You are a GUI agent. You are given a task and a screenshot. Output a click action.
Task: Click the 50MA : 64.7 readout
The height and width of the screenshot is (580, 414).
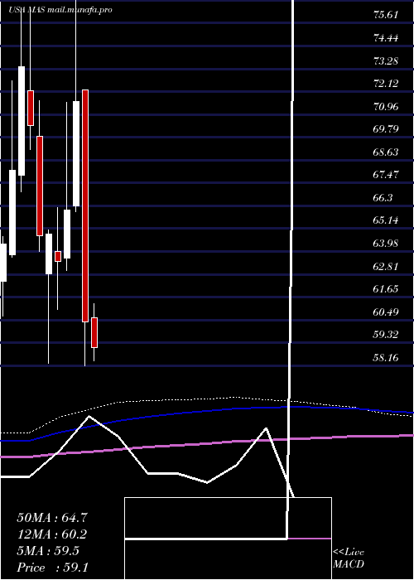coord(52,518)
